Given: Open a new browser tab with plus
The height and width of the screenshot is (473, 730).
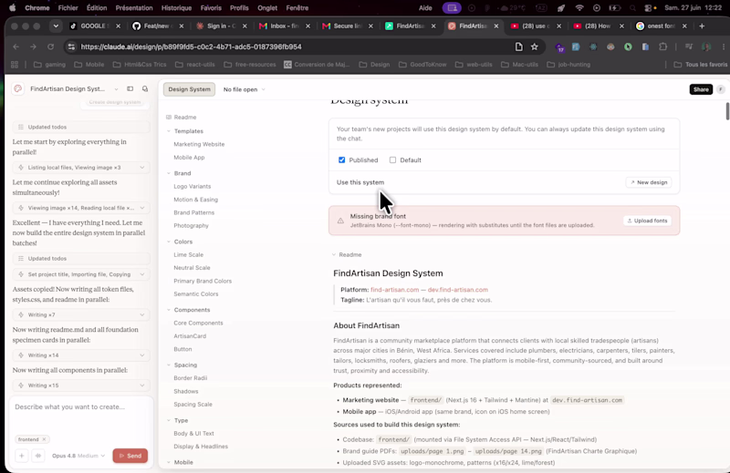Looking at the screenshot, I should pyautogui.click(x=702, y=26).
